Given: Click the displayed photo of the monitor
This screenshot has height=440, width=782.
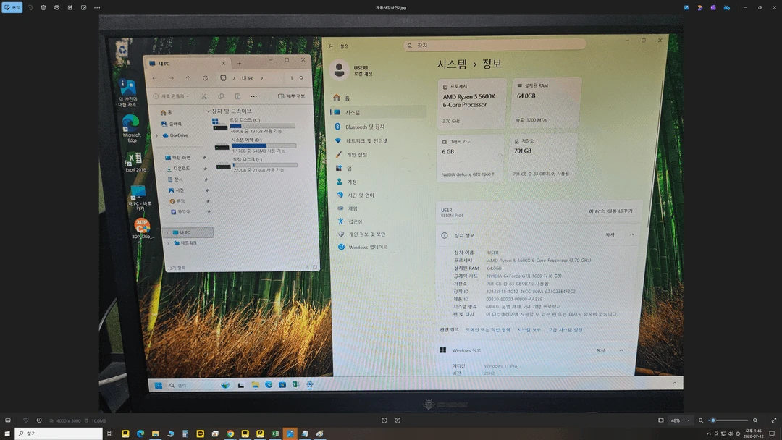Looking at the screenshot, I should pyautogui.click(x=391, y=213).
